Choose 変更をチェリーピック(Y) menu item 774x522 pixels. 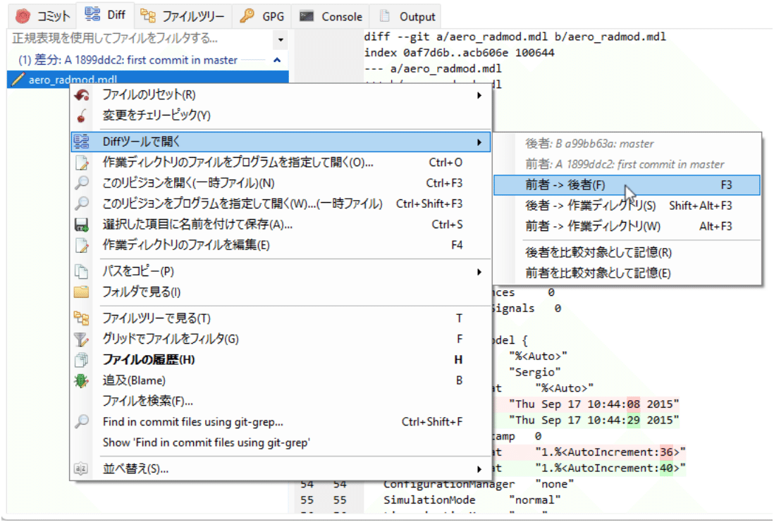281,116
